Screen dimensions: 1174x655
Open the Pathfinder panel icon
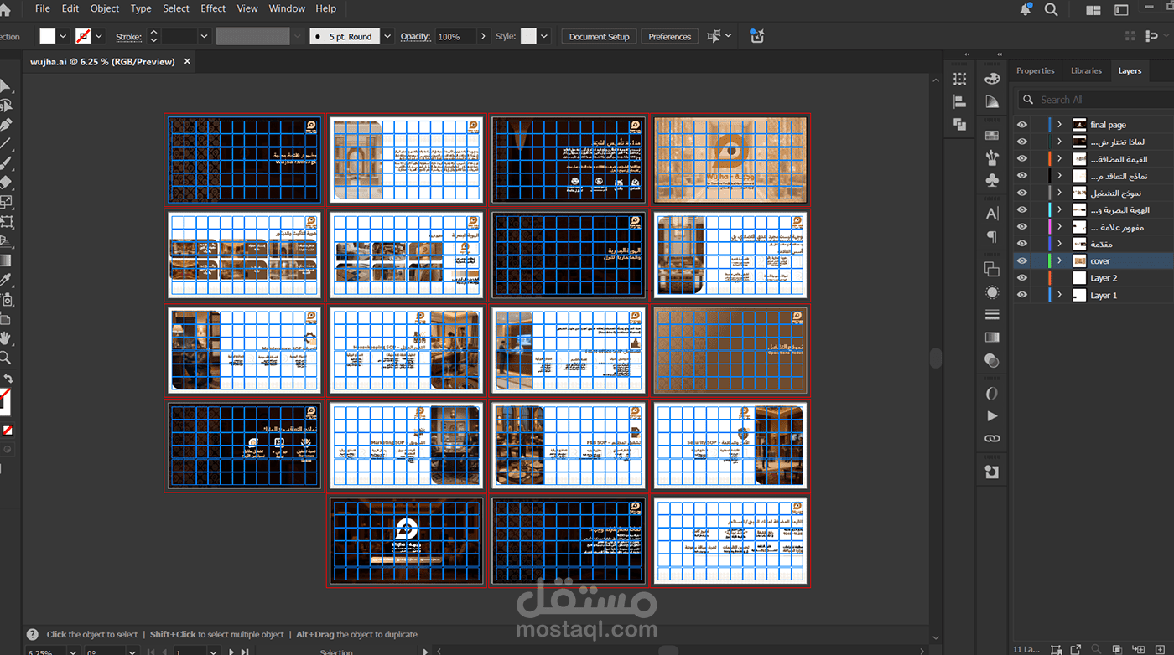pyautogui.click(x=960, y=124)
